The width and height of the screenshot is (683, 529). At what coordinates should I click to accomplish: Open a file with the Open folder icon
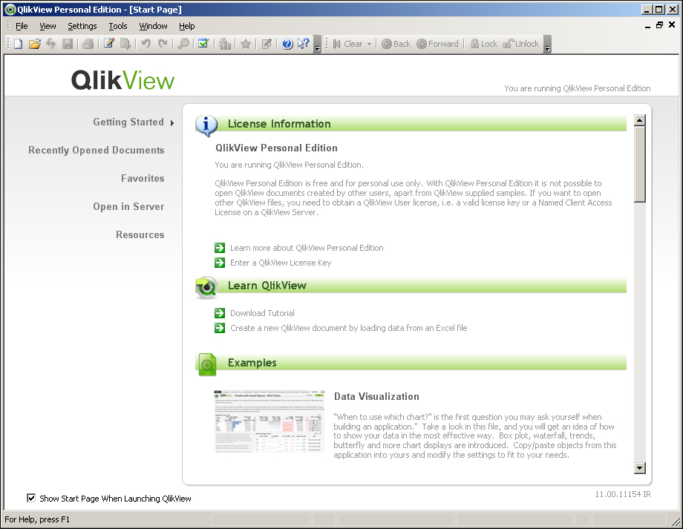click(34, 43)
